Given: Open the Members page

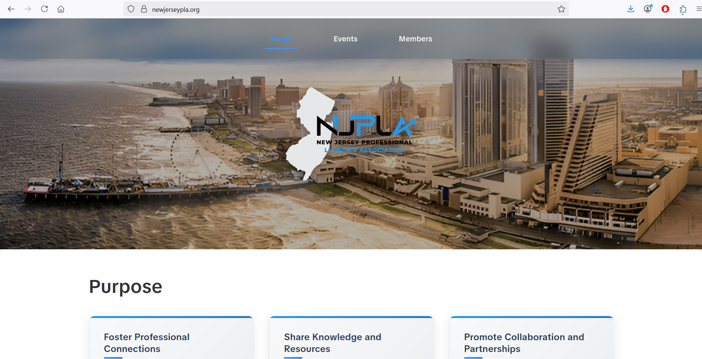Looking at the screenshot, I should 415,39.
